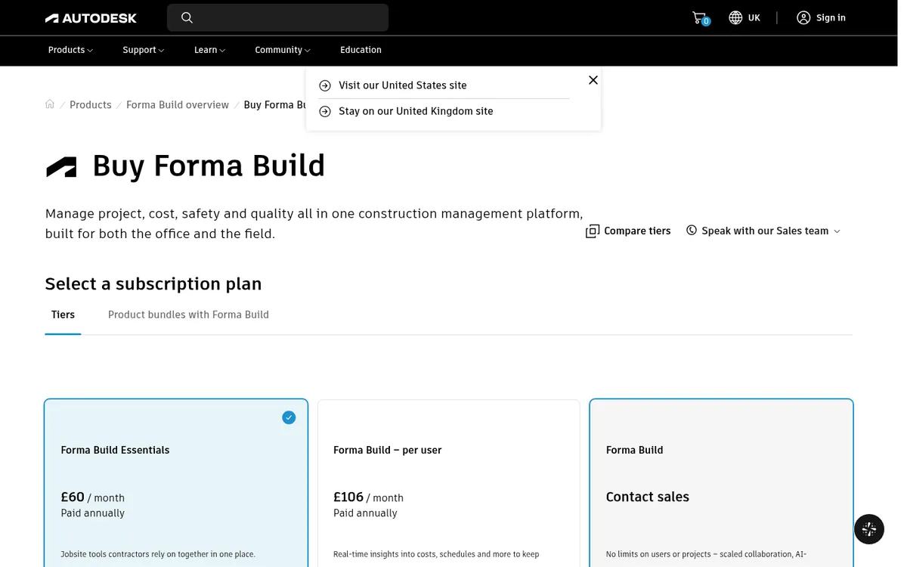This screenshot has height=567, width=907.
Task: Click Paid annually under the £106 price
Action: point(365,513)
